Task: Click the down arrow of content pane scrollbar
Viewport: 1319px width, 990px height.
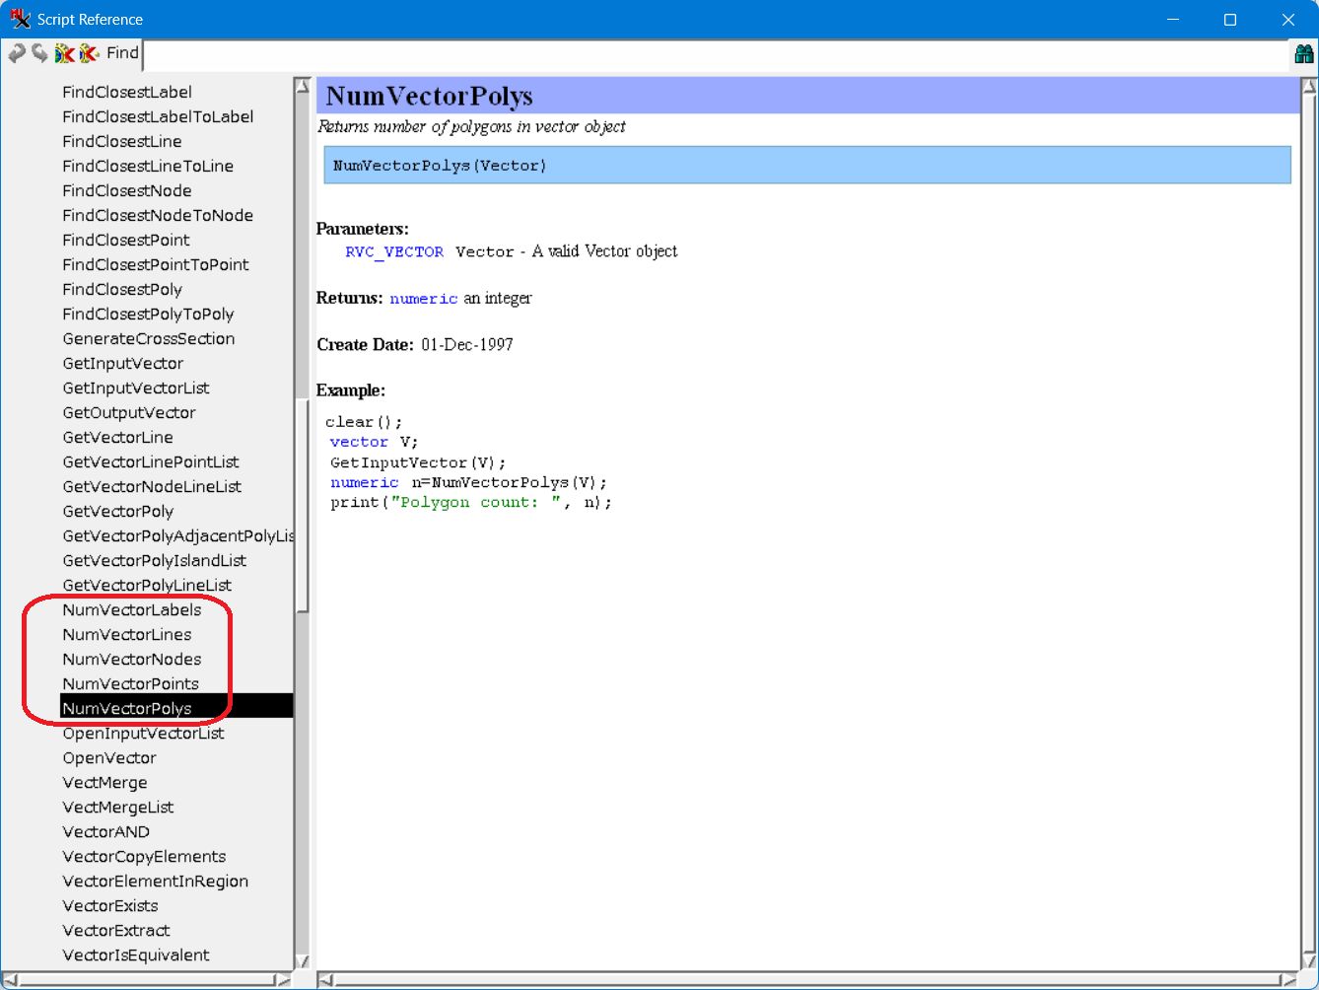Action: tap(1309, 961)
